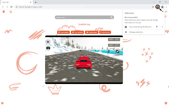Bookmark this tab with the star icon
Viewport: 169px width, 106px height.
[x=153, y=7]
